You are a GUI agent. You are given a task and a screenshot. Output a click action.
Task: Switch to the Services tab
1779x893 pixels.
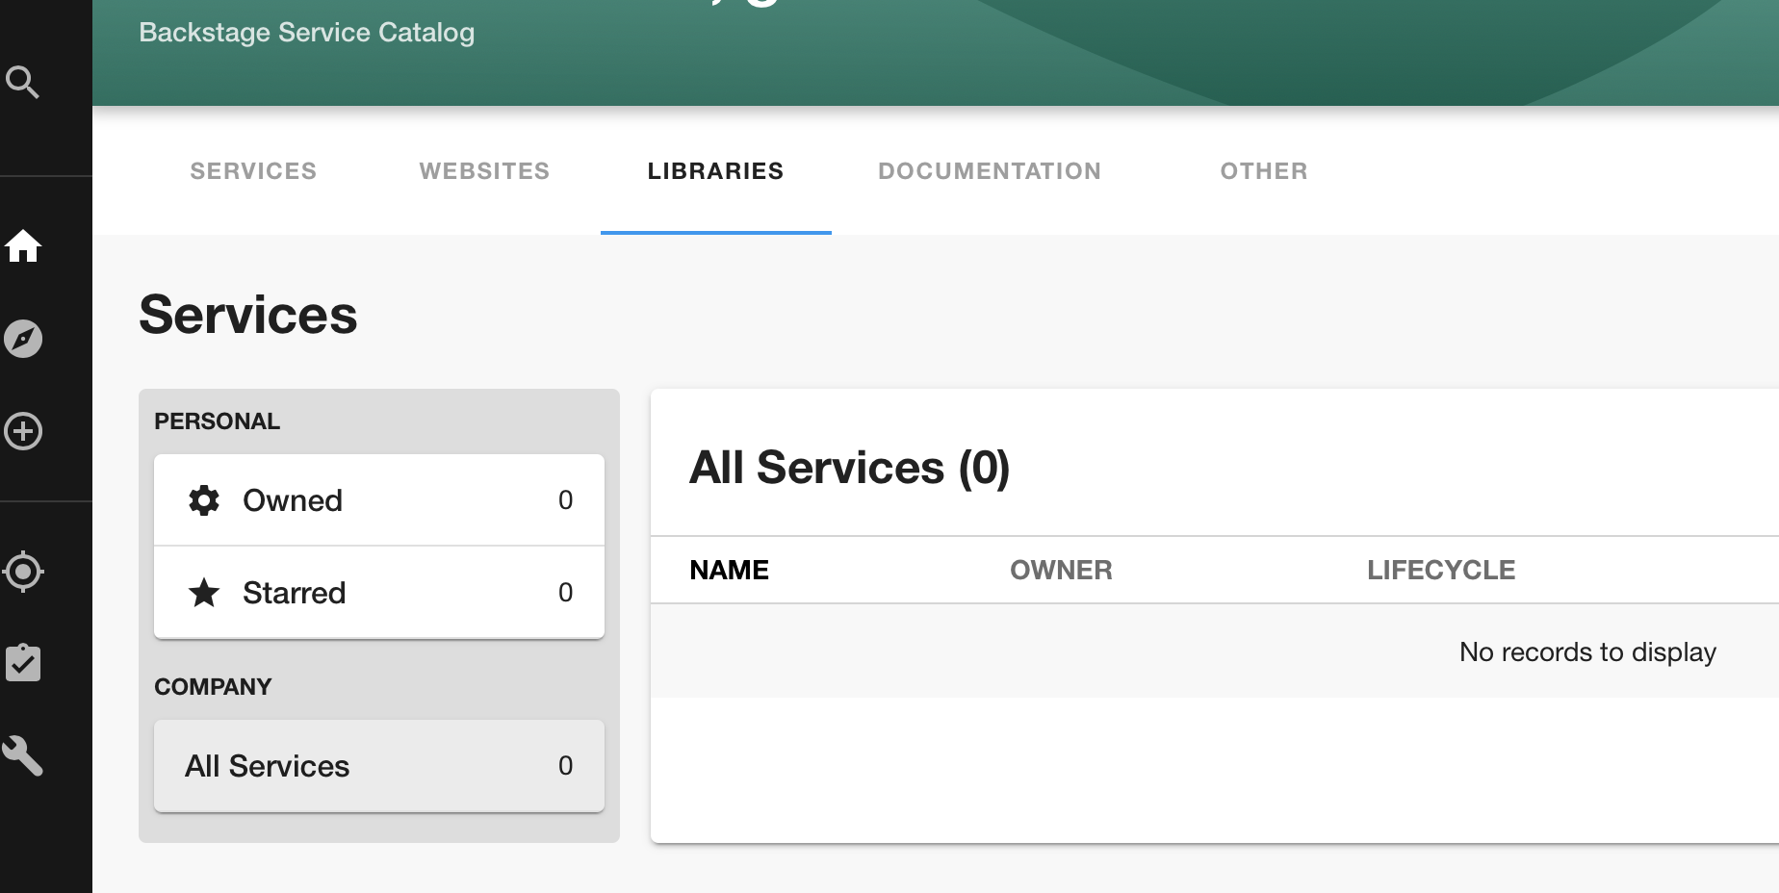click(x=252, y=171)
